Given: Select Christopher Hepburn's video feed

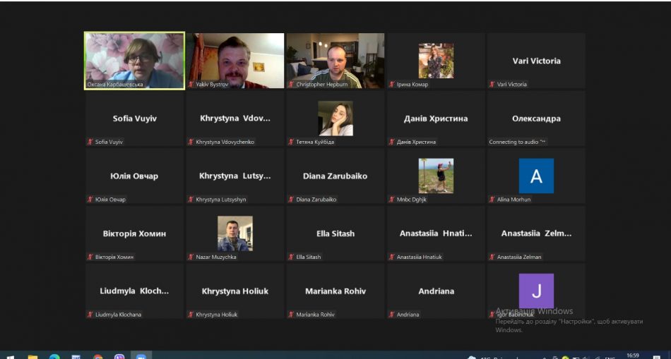Looking at the screenshot, I should coord(335,61).
